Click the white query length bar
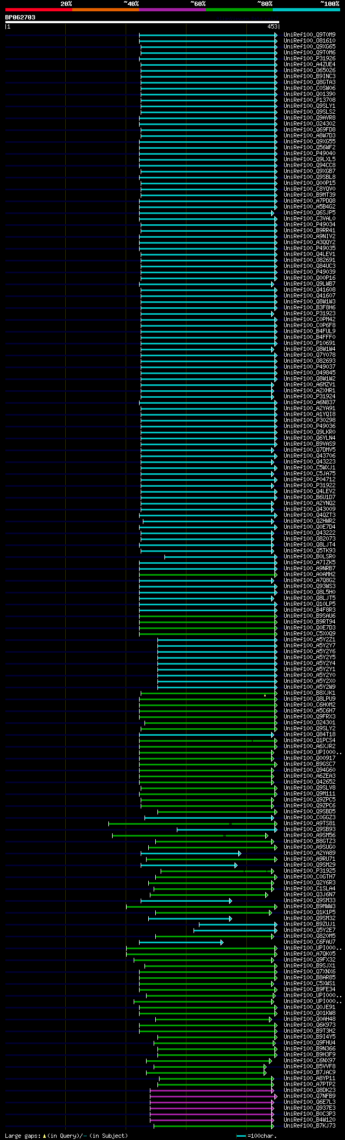The height and width of the screenshot is (1140, 345). click(x=142, y=22)
